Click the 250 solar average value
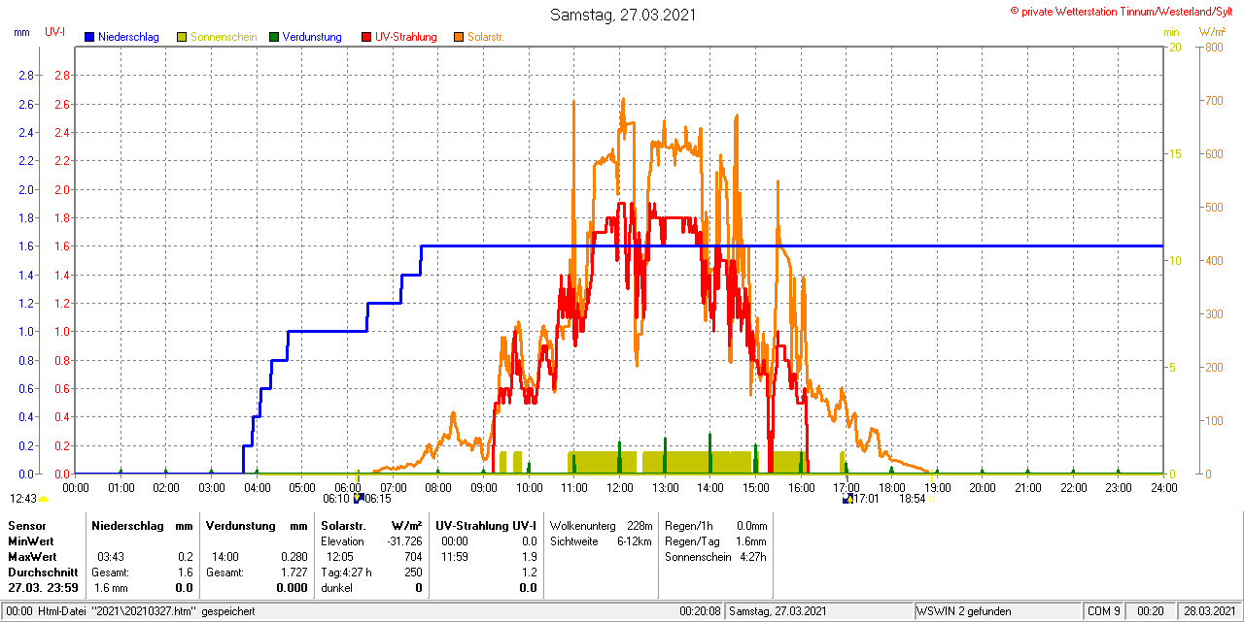Viewport: 1244px width, 622px height. tap(413, 572)
